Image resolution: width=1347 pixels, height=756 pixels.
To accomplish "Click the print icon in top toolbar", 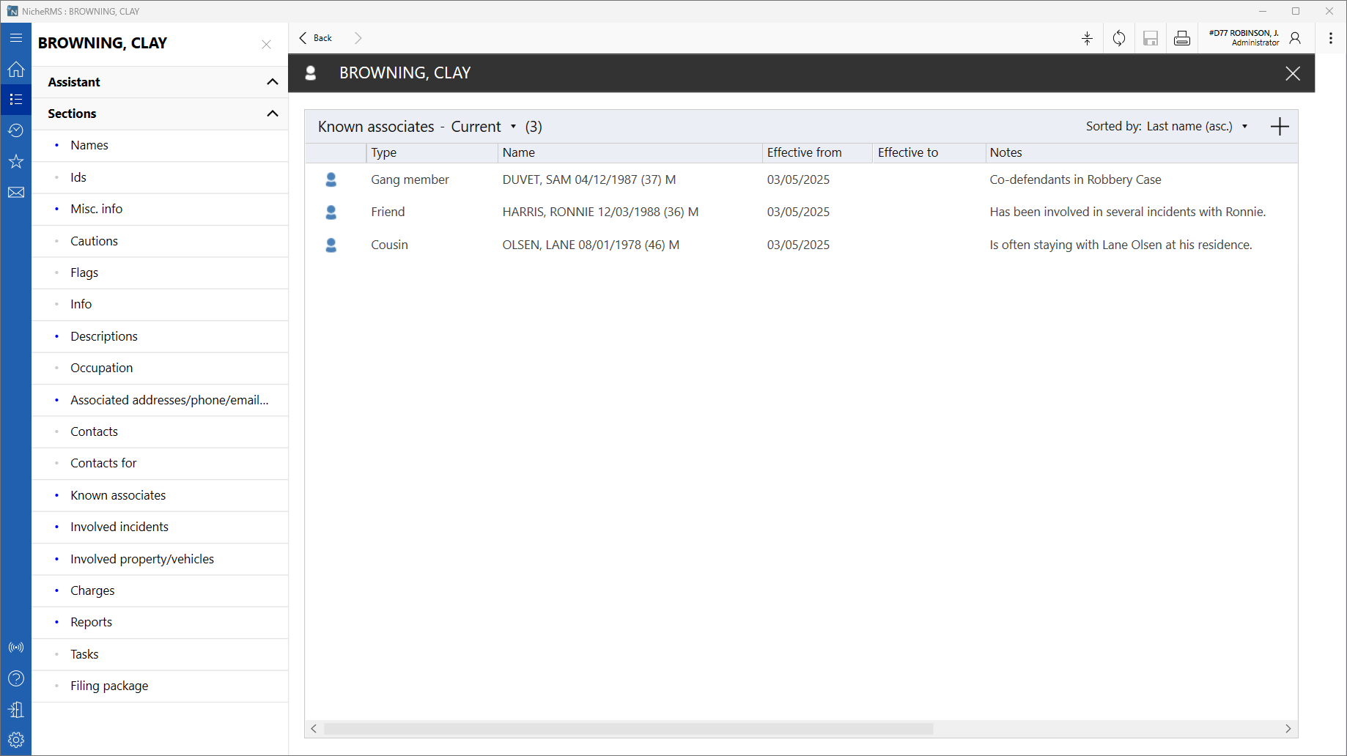I will (x=1181, y=39).
